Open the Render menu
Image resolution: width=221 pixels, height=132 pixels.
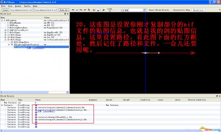[x=18, y=6]
